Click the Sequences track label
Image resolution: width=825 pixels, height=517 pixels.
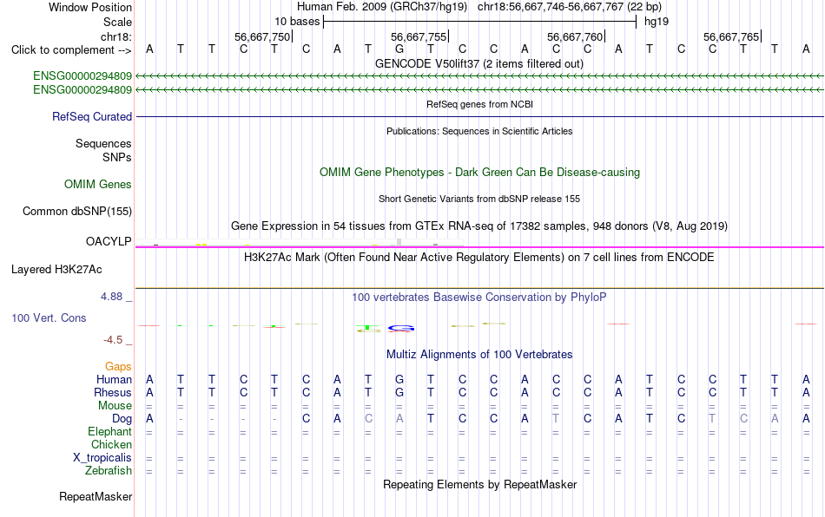[x=103, y=143]
